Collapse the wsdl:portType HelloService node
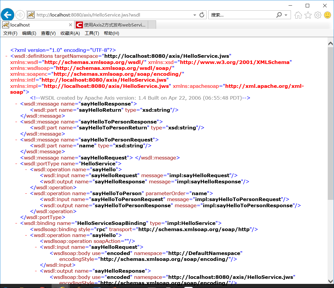The height and width of the screenshot is (288, 334). (16, 164)
